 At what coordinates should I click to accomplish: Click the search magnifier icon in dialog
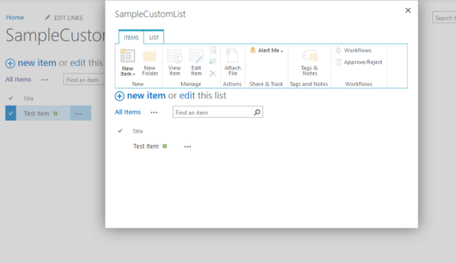[257, 112]
